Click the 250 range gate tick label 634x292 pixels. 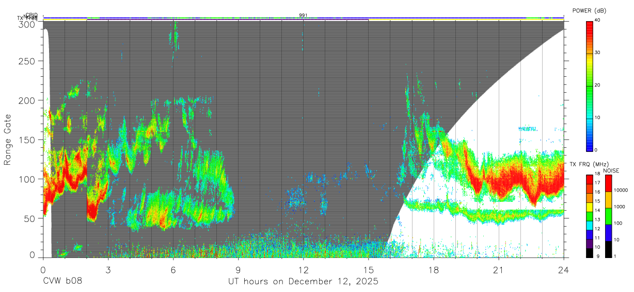[x=28, y=61]
